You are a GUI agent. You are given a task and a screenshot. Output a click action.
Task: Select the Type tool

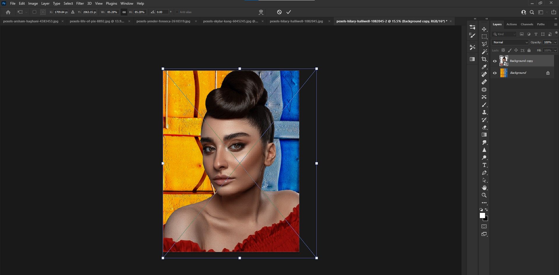click(484, 165)
